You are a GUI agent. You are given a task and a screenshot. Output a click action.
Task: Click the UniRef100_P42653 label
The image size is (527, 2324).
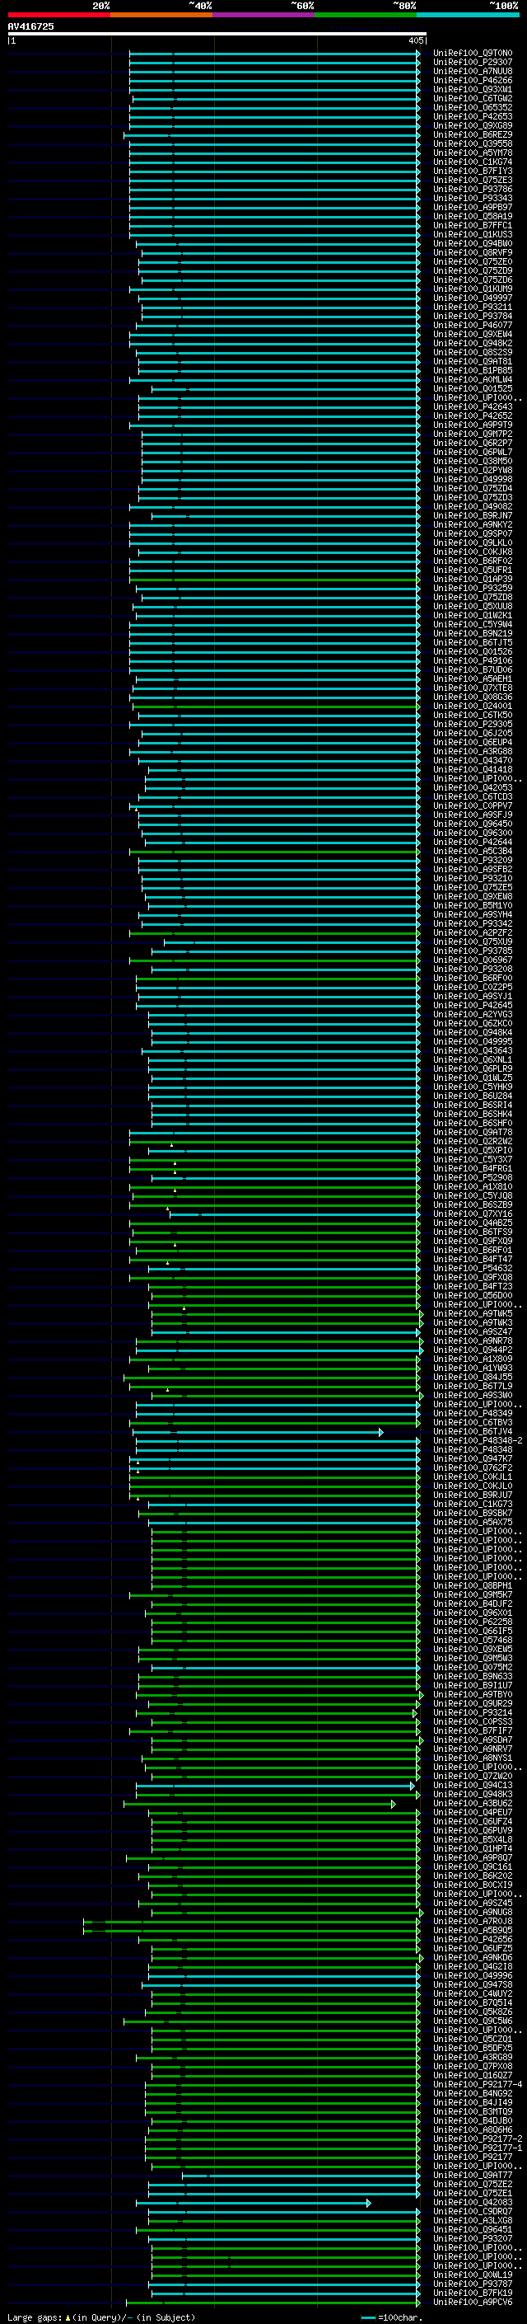(473, 116)
